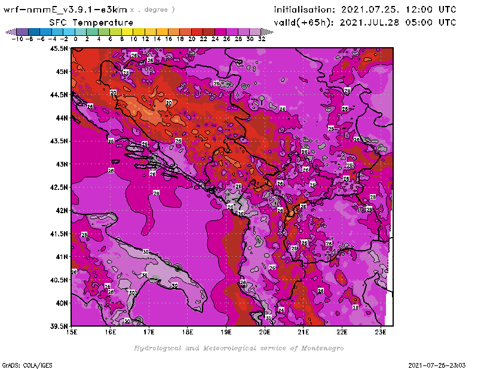Click the Hydrological and Meteorological service of Montenegro caption
The width and height of the screenshot is (478, 369).
[x=238, y=348]
